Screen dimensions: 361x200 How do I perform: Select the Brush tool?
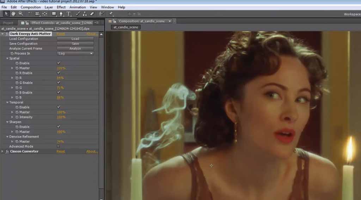coord(78,14)
